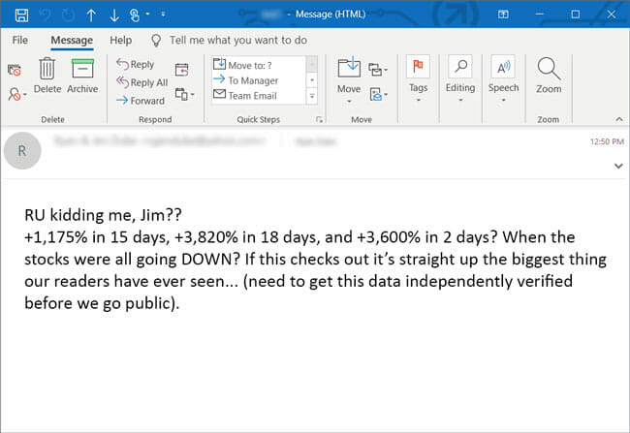Click the Tell me what you want field
This screenshot has height=433, width=630.
(x=237, y=41)
